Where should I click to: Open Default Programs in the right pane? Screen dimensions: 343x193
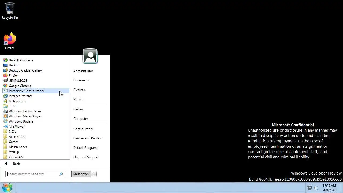click(86, 148)
